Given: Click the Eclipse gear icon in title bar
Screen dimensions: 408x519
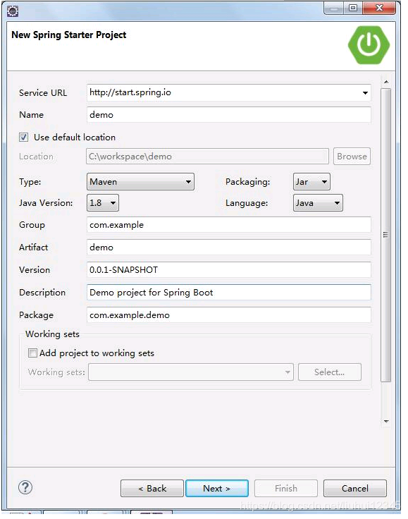Looking at the screenshot, I should (13, 11).
